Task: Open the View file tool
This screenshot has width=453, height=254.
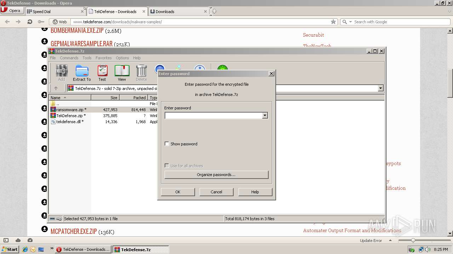Action: (122, 73)
